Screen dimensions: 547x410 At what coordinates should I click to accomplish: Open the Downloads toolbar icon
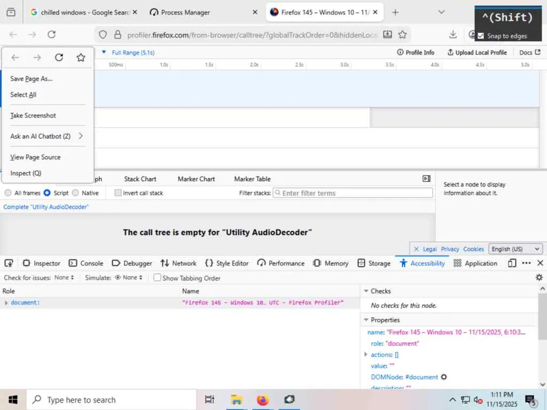coord(453,35)
